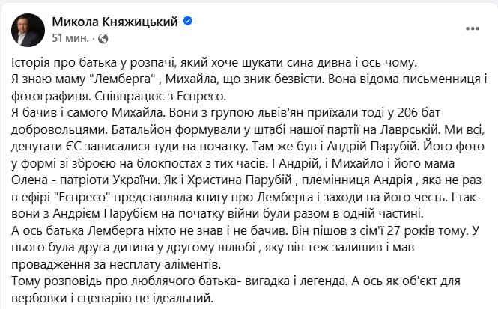This screenshot has width=498, height=309.
Task: Open the three-dots post options menu
Action: point(473,29)
